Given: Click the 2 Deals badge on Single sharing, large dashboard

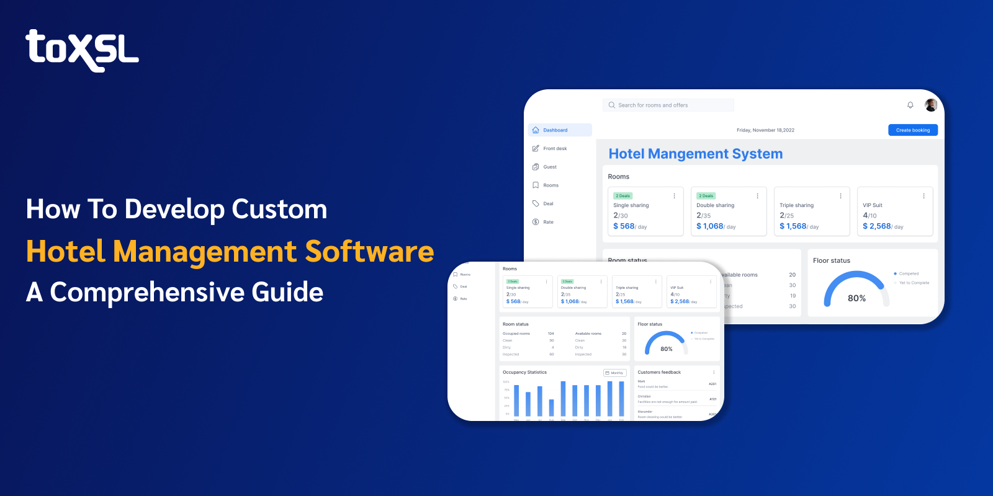Looking at the screenshot, I should click(622, 196).
